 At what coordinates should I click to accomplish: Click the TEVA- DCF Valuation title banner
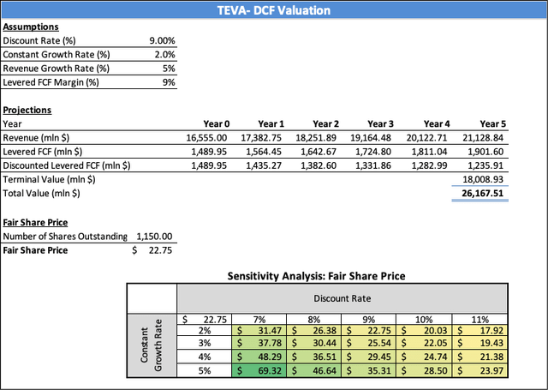pyautogui.click(x=274, y=10)
